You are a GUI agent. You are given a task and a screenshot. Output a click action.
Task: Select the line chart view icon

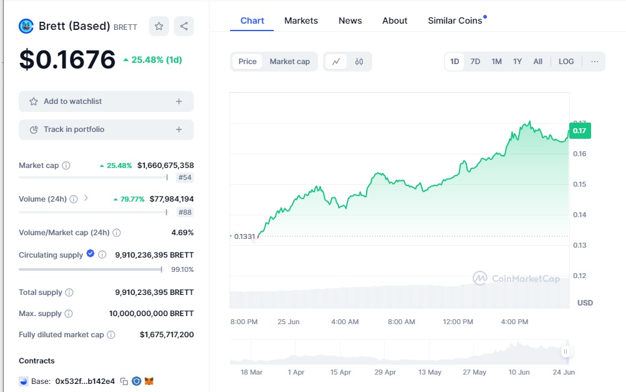tap(336, 62)
